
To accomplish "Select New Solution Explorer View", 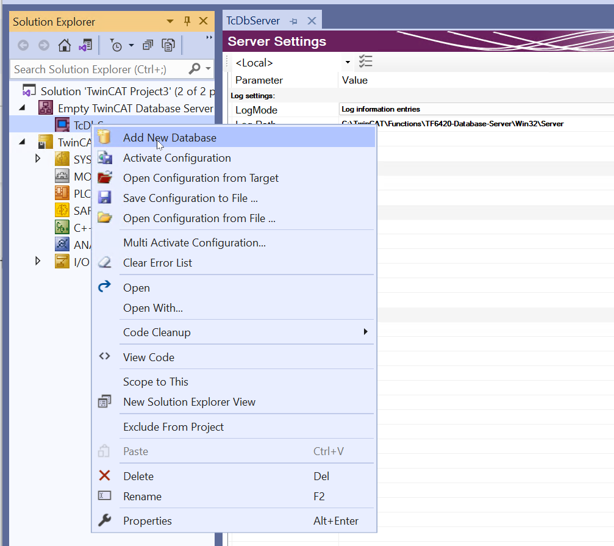I will tap(234, 402).
